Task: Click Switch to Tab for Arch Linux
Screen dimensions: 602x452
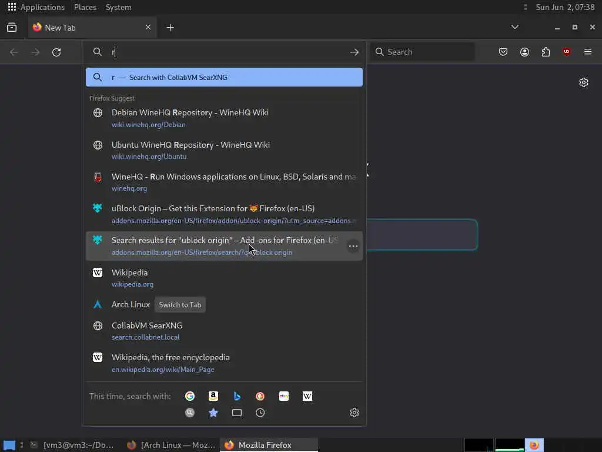Action: click(x=180, y=305)
